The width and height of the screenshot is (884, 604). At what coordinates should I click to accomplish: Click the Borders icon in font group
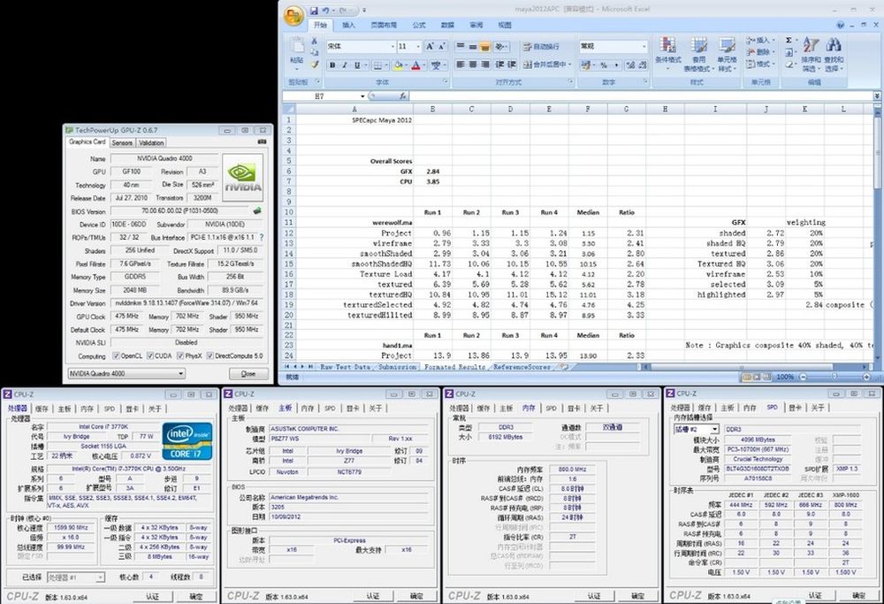pos(377,65)
